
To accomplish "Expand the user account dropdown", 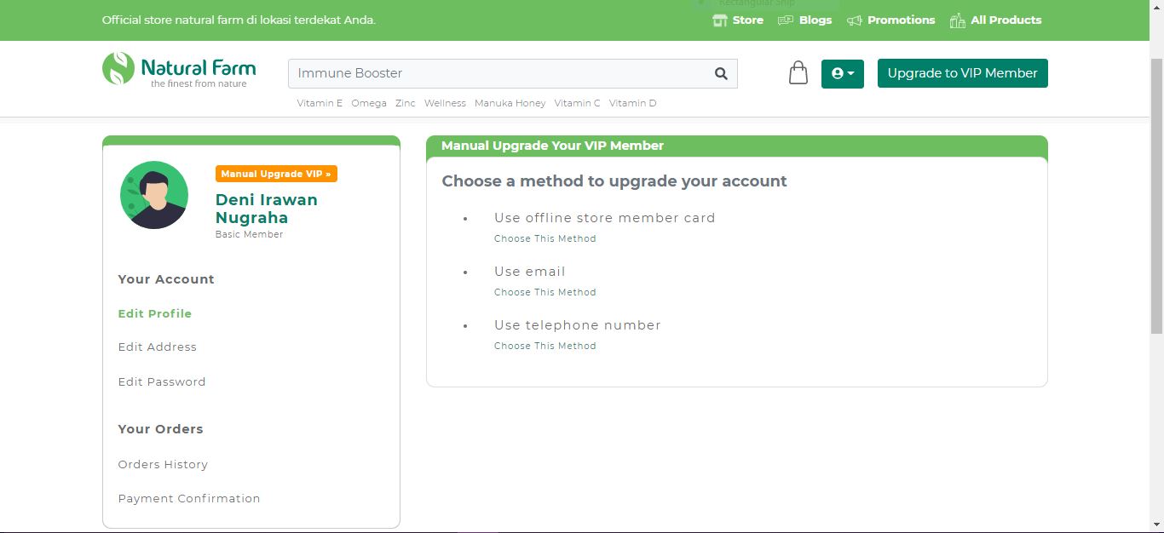I will coord(842,73).
